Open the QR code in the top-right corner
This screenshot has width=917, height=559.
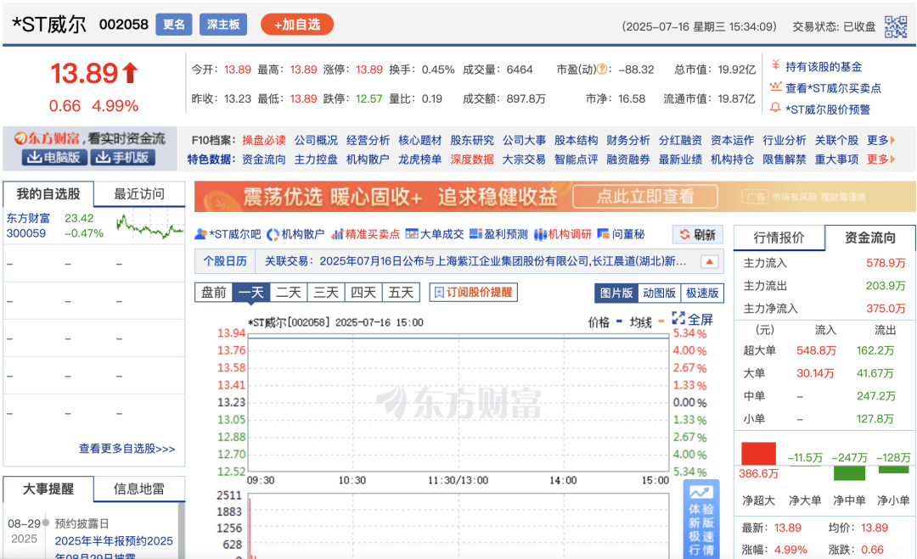897,25
